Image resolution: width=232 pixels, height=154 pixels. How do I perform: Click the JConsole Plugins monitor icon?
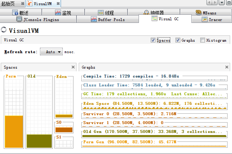pos(19,19)
